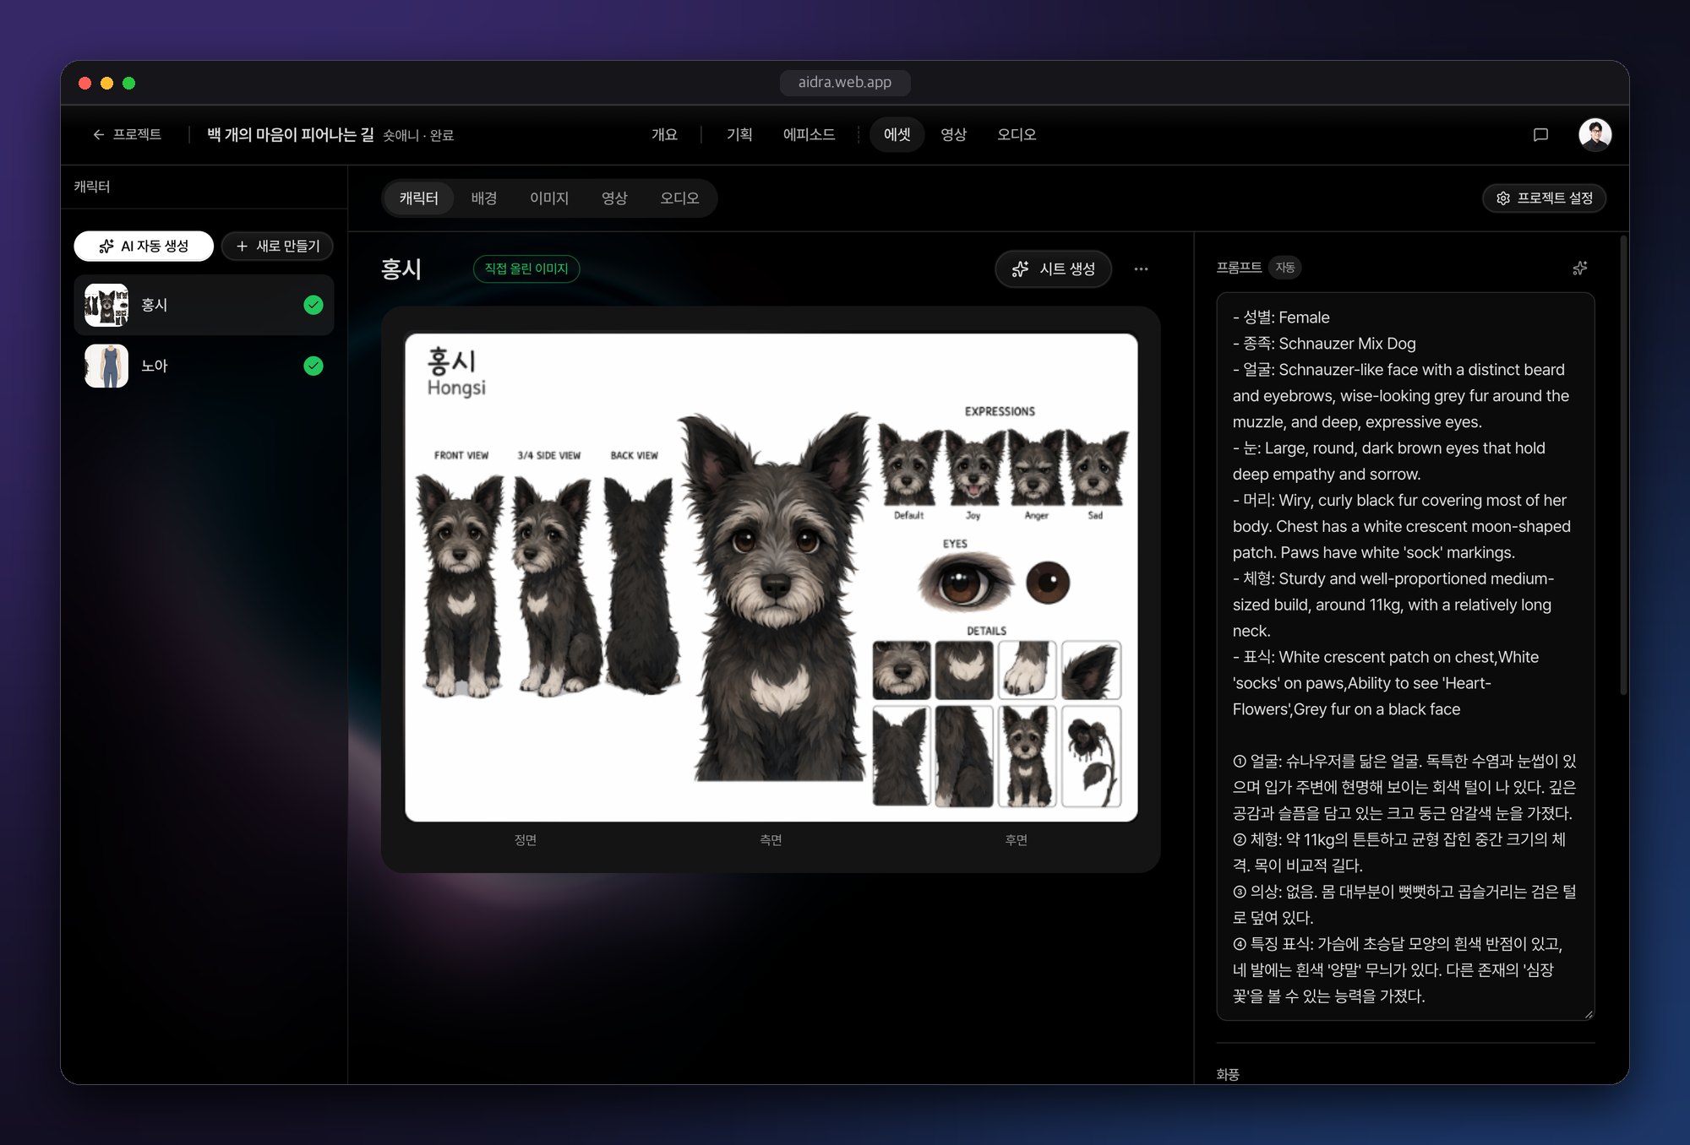The image size is (1690, 1145).
Task: Click the 측면 label under the sheet
Action: 771,840
